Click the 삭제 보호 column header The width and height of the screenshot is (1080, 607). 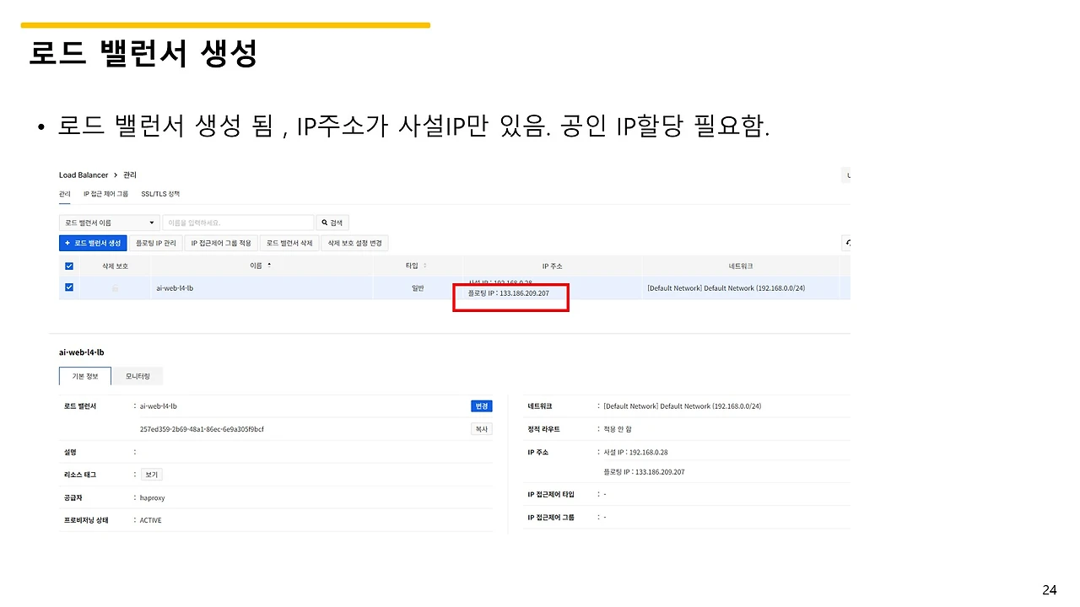coord(115,266)
